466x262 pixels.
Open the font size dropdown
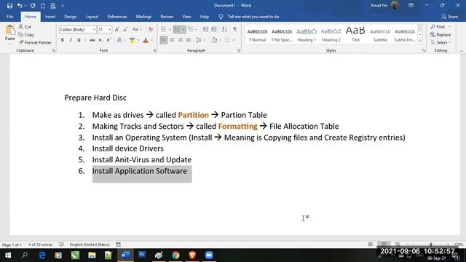(x=110, y=29)
